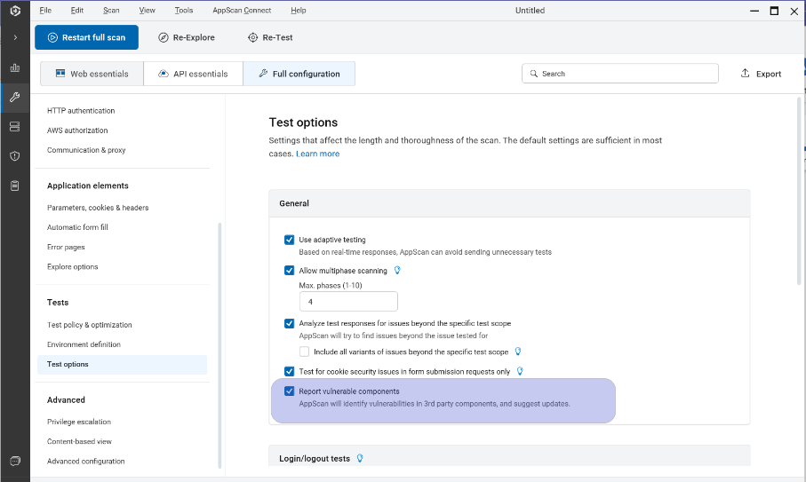
Task: Open the View menu
Action: pyautogui.click(x=147, y=11)
